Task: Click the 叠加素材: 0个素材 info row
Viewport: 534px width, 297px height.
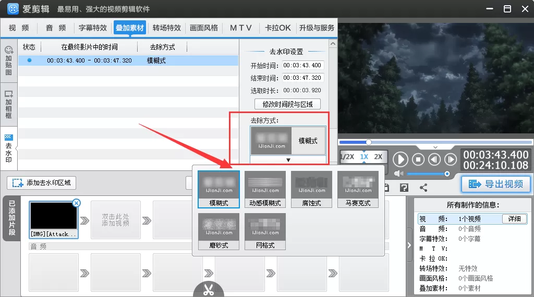Action: point(472,288)
